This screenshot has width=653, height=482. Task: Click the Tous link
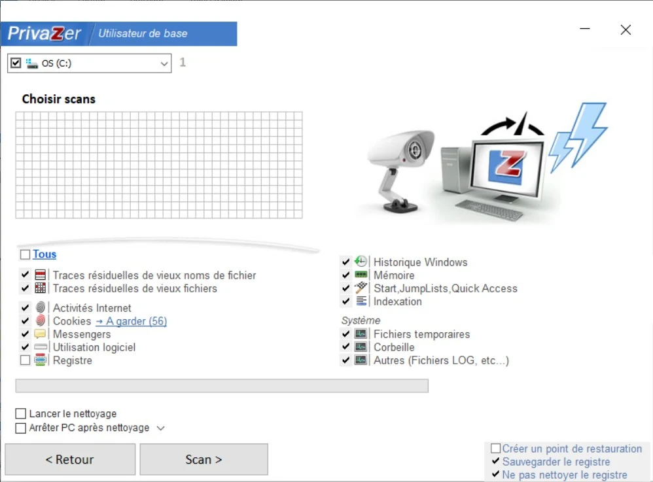44,254
